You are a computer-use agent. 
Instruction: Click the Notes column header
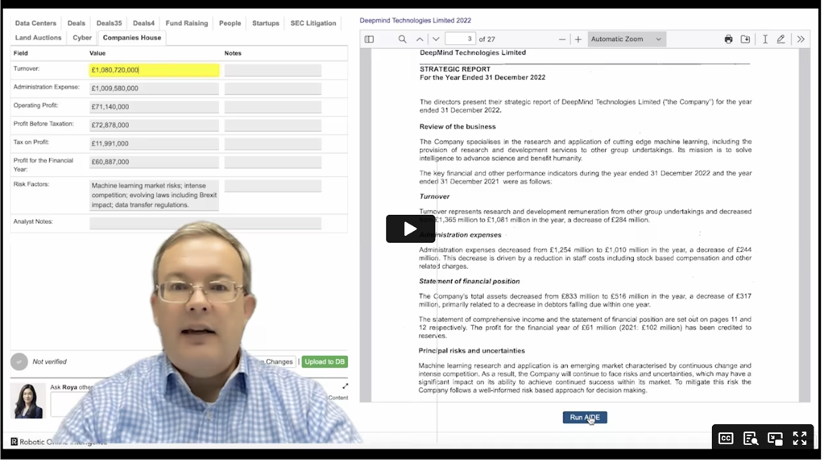pos(234,54)
